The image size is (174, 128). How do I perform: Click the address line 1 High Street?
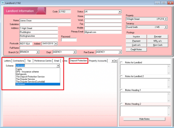(39, 28)
